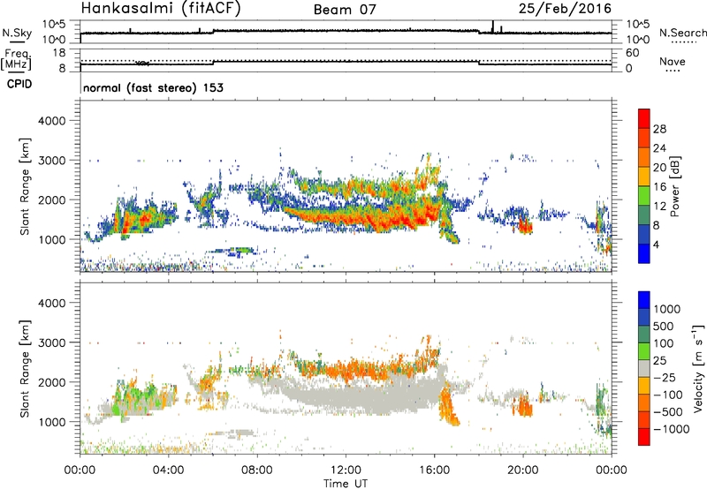Click the "Hankasalmi (fitACF)" plot title

tap(161, 8)
